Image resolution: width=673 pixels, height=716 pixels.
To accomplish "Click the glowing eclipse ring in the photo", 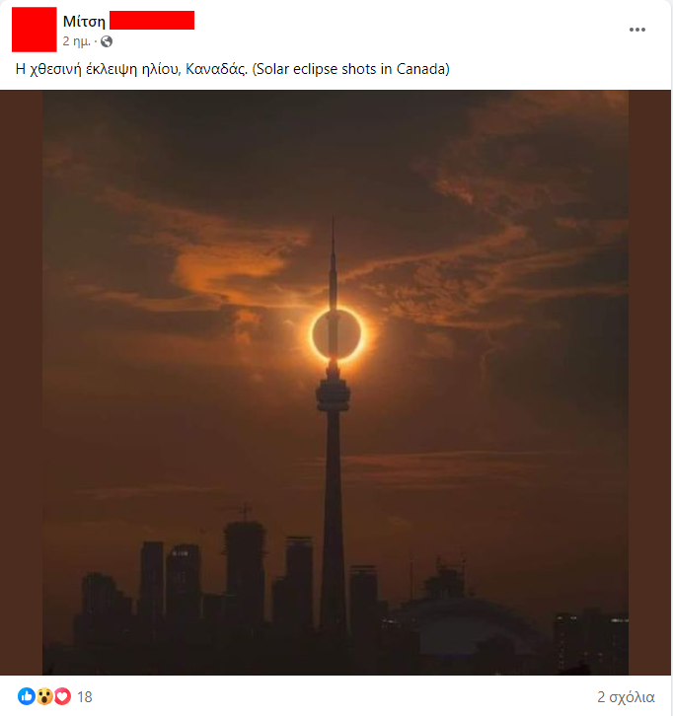I will tap(336, 333).
